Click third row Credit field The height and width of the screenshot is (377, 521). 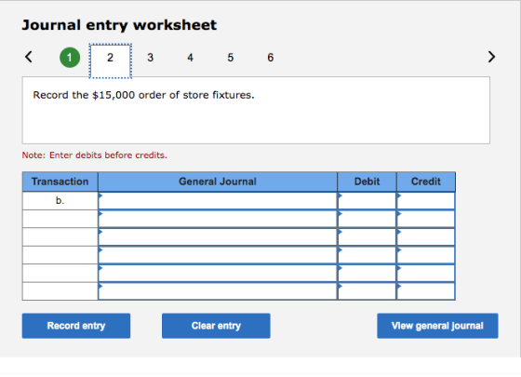[426, 237]
